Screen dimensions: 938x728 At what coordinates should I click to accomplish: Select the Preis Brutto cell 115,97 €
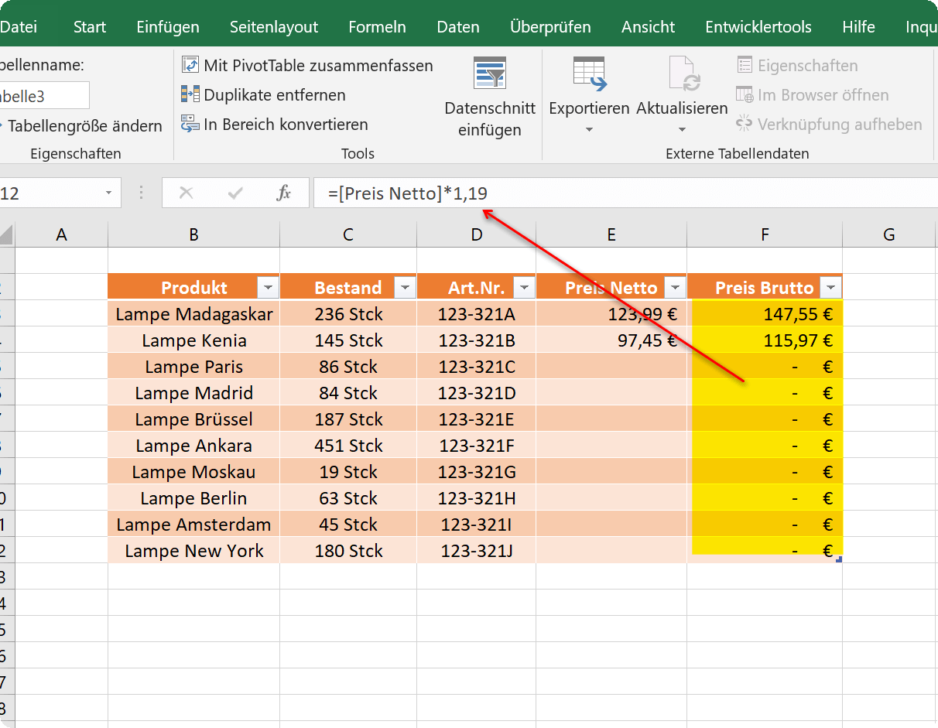[x=765, y=340]
